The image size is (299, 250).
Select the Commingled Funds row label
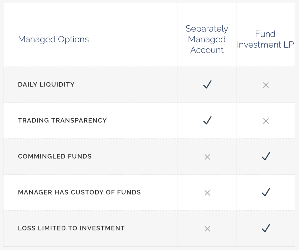tap(55, 156)
